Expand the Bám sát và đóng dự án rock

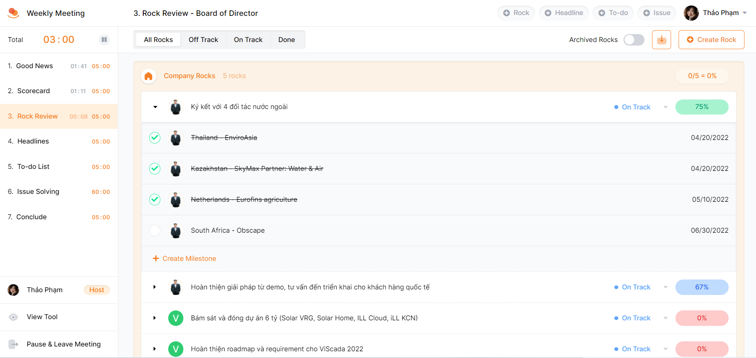pos(155,318)
